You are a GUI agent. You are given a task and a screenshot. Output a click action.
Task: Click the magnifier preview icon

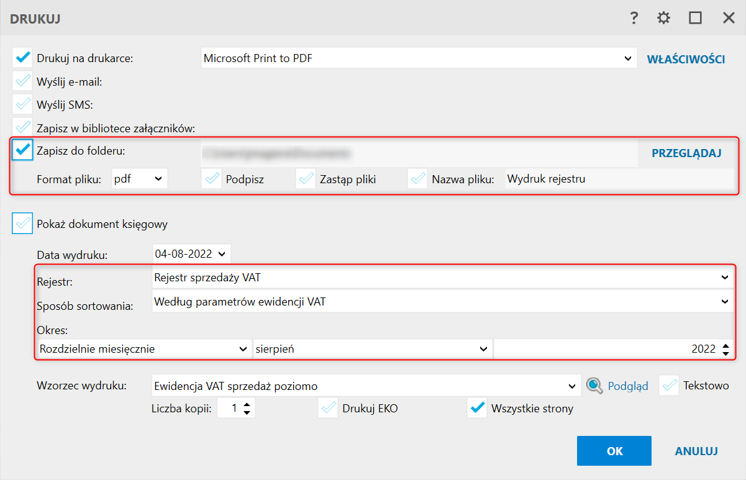pos(594,386)
